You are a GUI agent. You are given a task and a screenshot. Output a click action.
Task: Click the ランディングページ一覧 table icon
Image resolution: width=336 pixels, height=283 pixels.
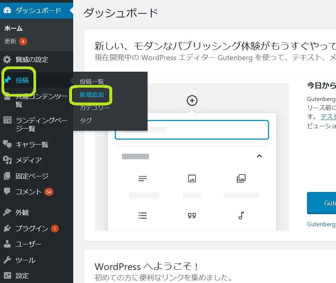click(7, 120)
